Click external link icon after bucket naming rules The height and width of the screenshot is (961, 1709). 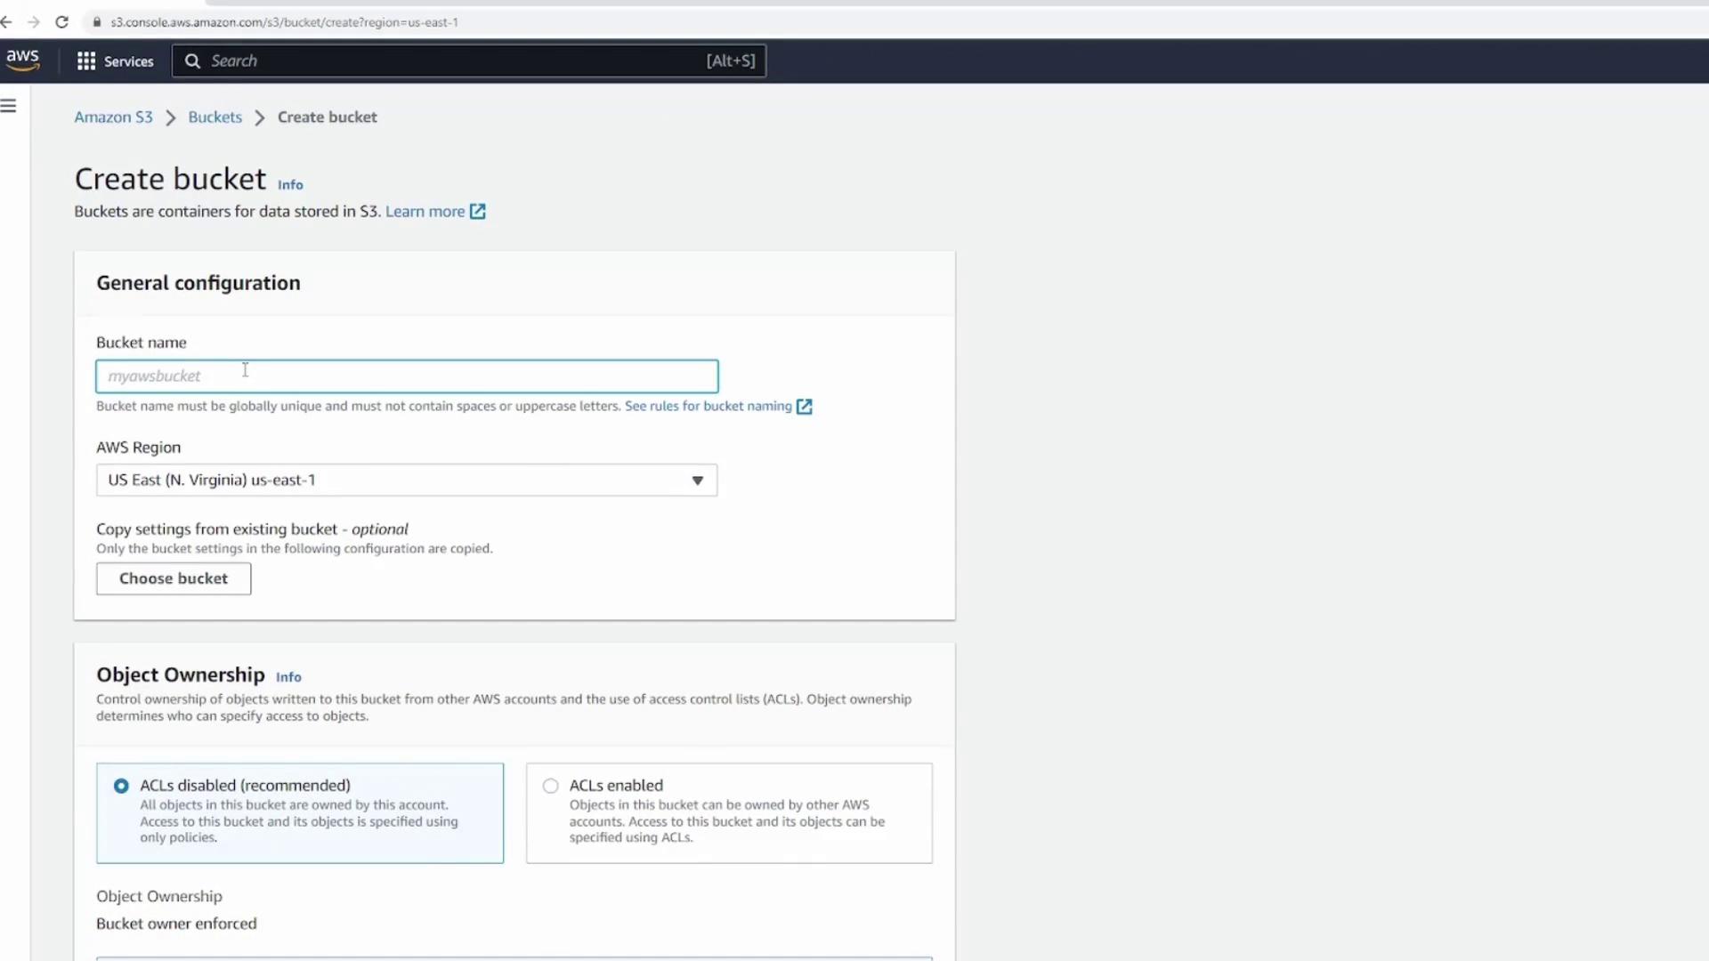pyautogui.click(x=804, y=407)
